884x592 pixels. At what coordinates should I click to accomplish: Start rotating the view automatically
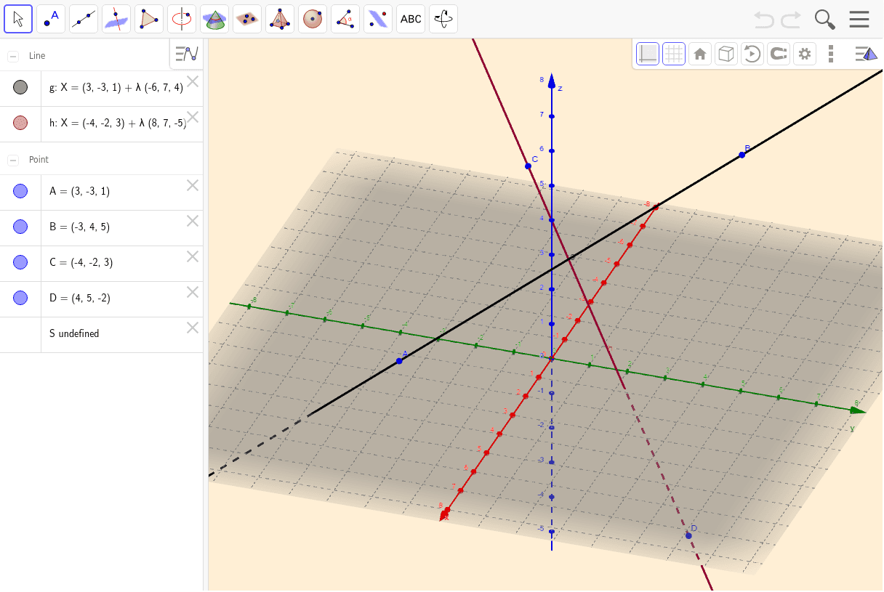click(x=752, y=54)
